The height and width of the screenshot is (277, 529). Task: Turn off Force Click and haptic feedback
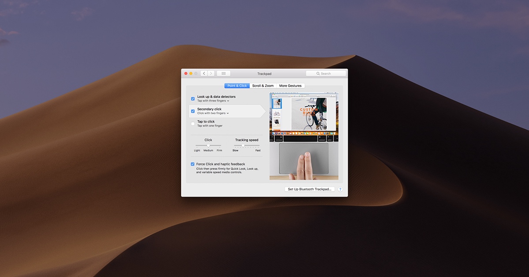pos(193,164)
